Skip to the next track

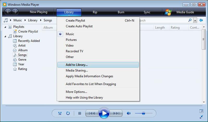point(116,113)
